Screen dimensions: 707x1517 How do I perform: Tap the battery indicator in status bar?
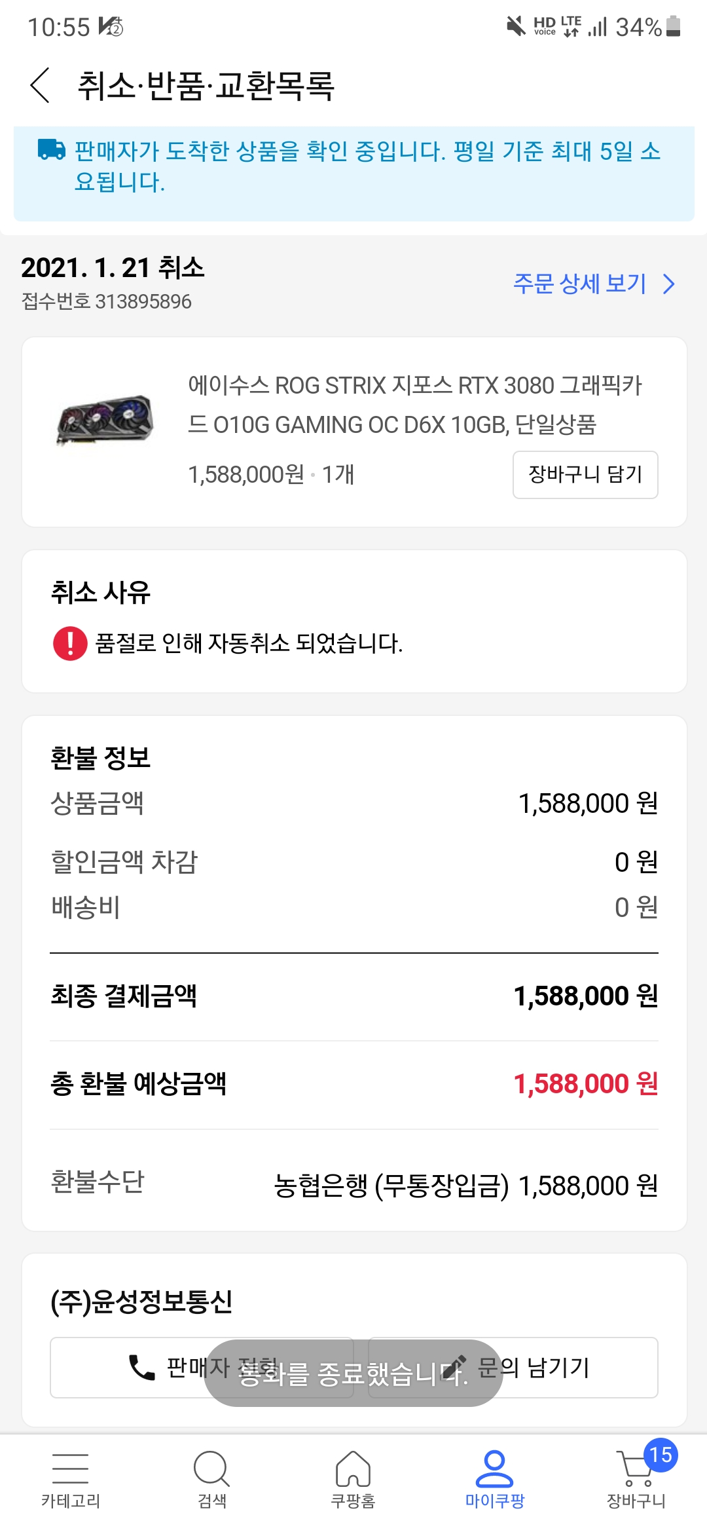[x=673, y=26]
